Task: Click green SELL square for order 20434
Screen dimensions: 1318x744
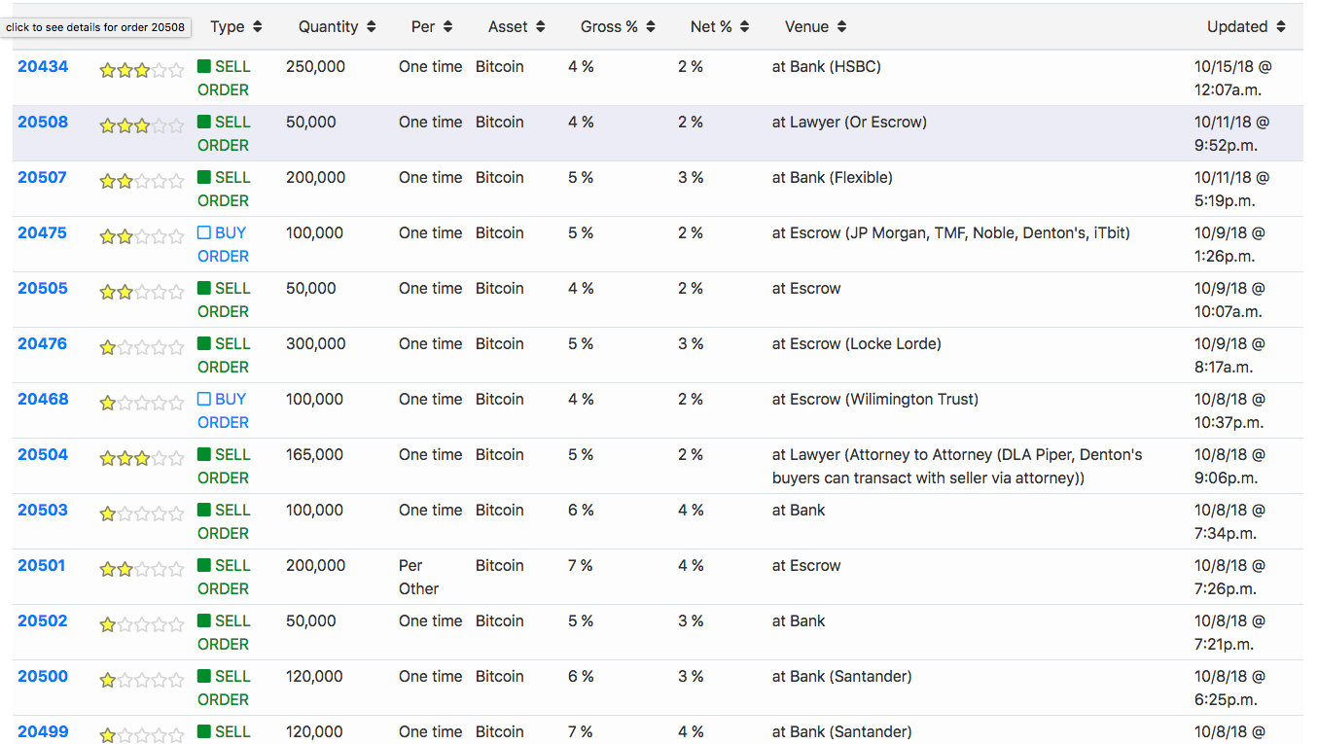Action: [204, 67]
